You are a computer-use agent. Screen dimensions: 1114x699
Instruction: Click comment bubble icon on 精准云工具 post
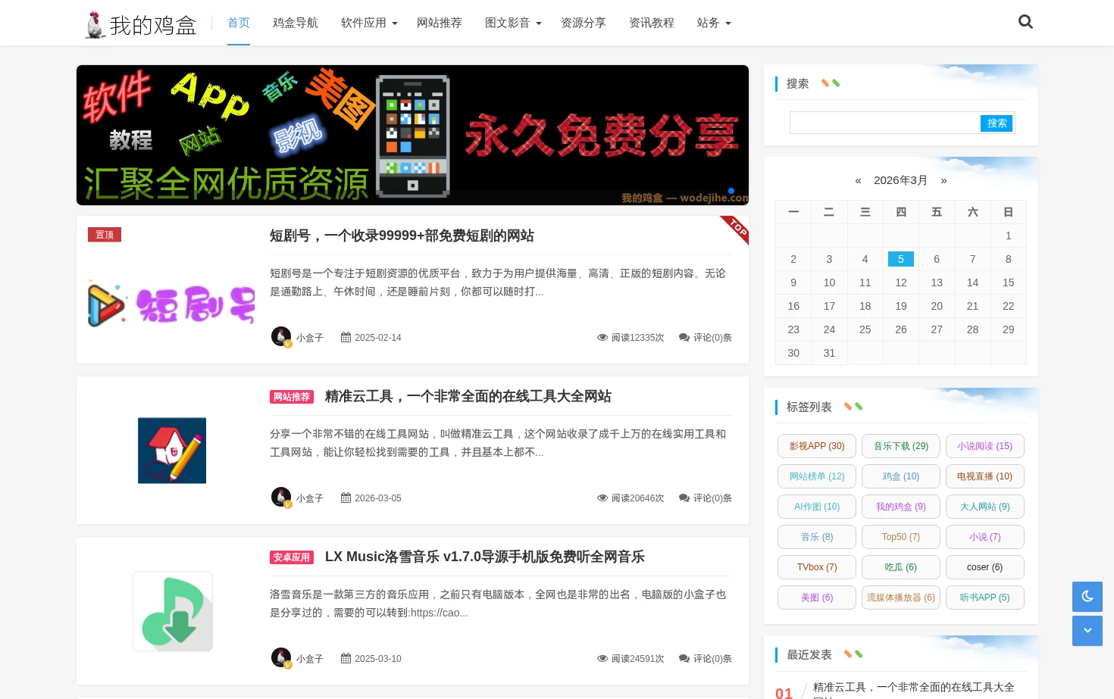pos(684,498)
